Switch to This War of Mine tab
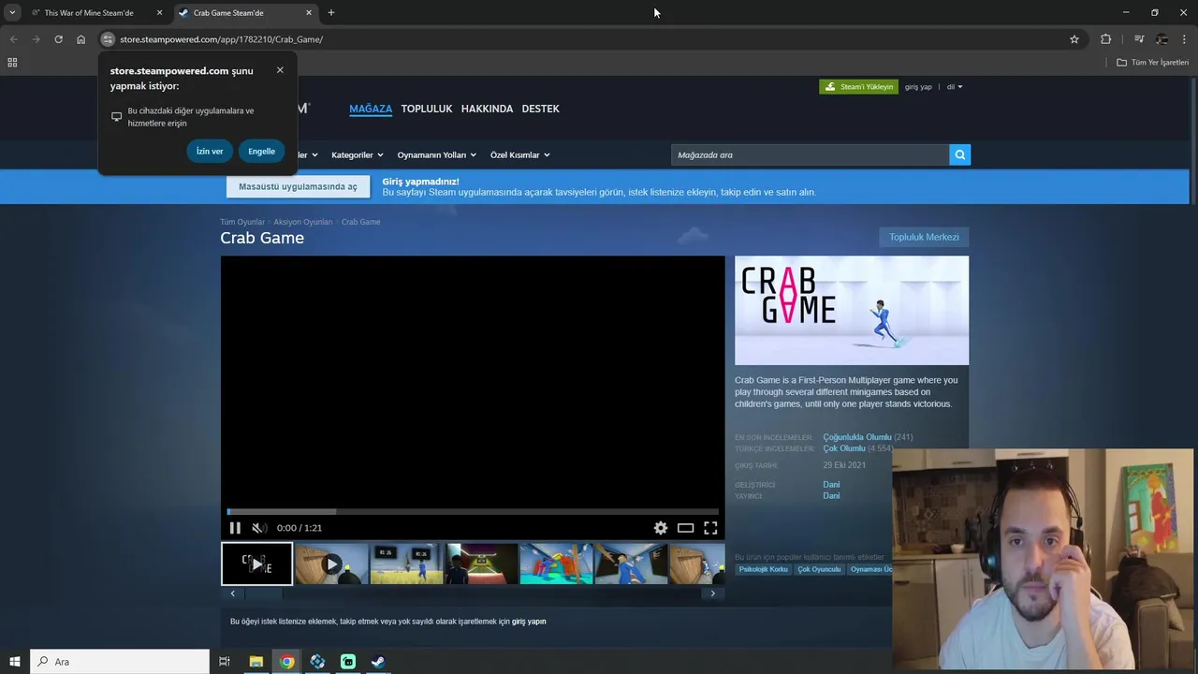The image size is (1198, 674). (x=89, y=13)
